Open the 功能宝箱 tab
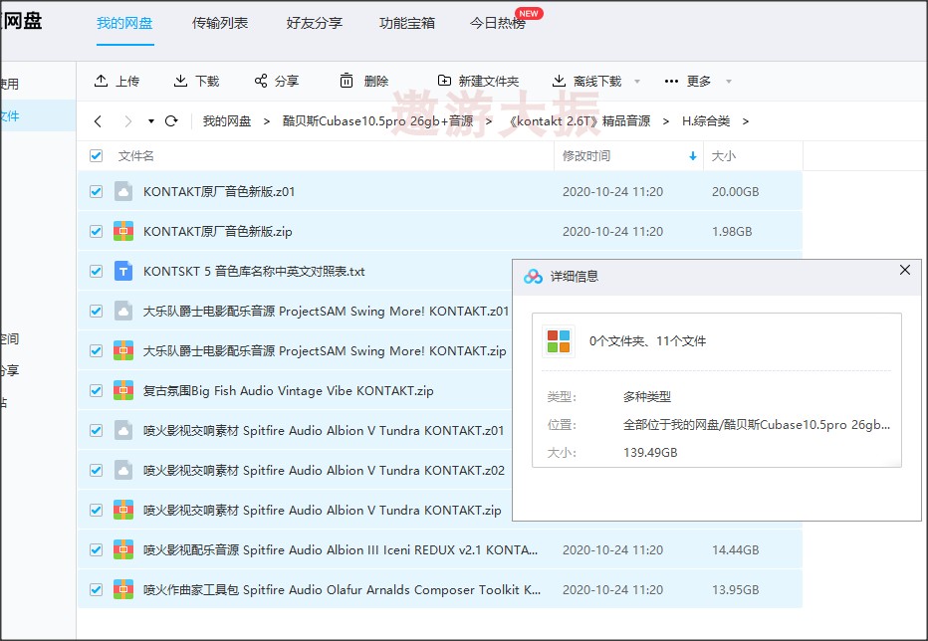The width and height of the screenshot is (928, 641). [407, 23]
